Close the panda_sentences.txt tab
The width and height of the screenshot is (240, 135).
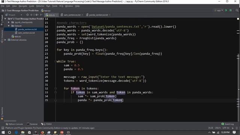(x=110, y=15)
